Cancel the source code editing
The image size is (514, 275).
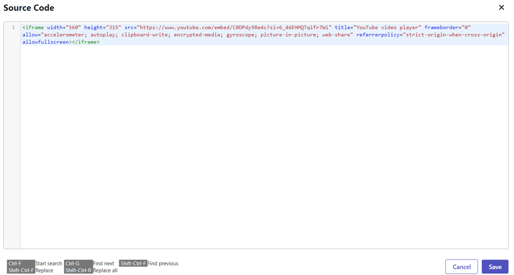click(461, 267)
